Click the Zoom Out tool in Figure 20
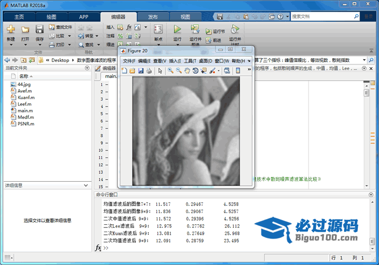This screenshot has width=379, height=265. [x=179, y=70]
